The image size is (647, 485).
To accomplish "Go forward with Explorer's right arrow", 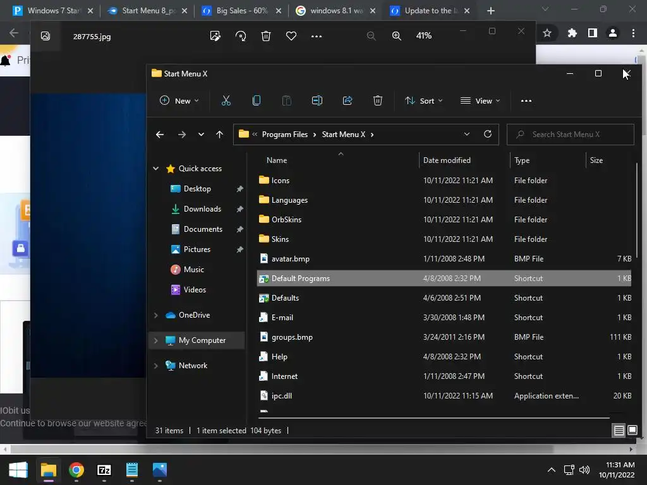I will coord(181,135).
